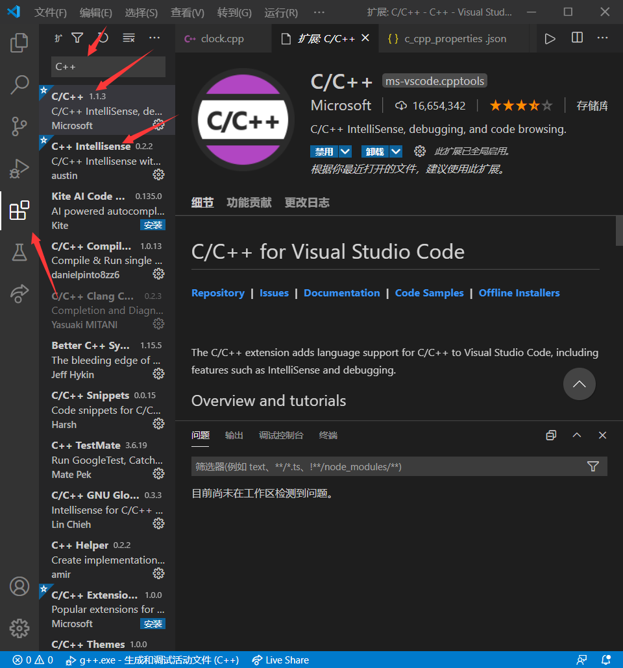Run the code with the play icon
The image size is (623, 668).
(x=550, y=38)
